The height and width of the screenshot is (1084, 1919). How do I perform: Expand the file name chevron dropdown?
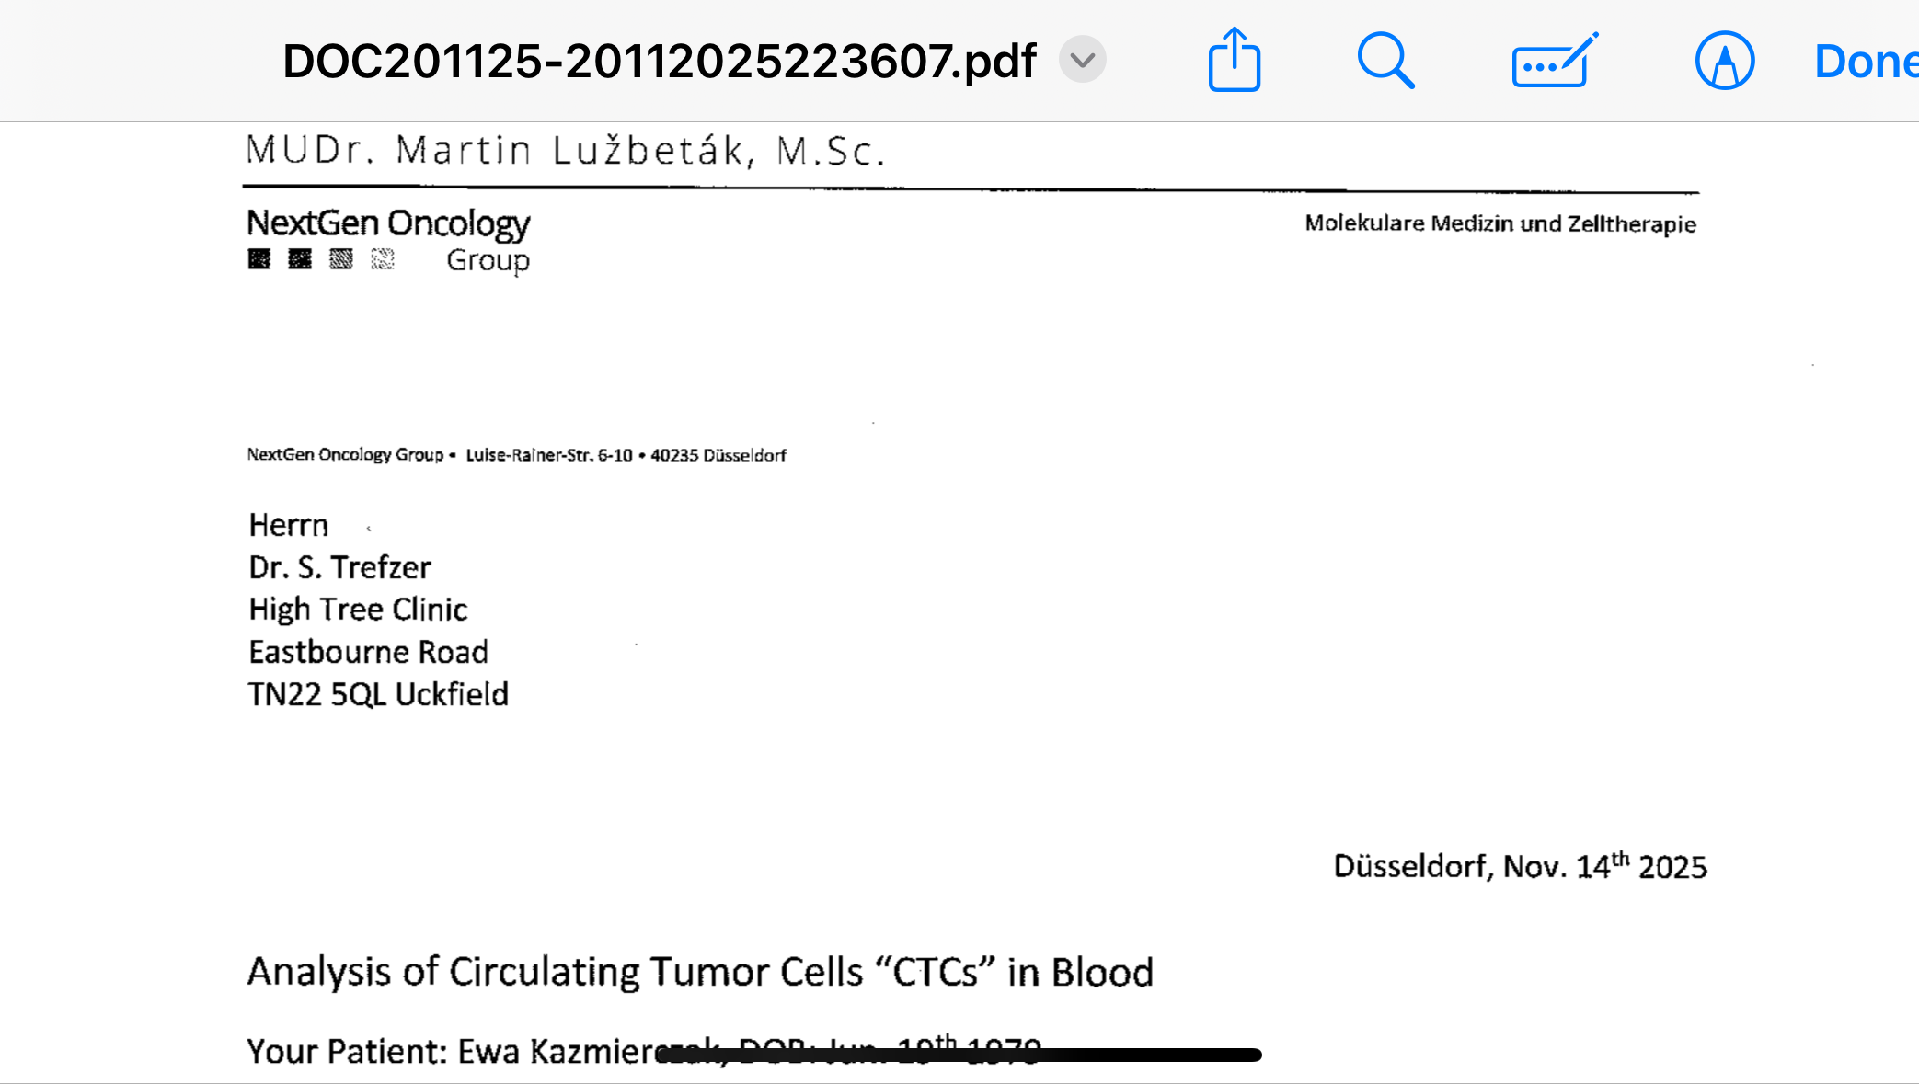1082,60
